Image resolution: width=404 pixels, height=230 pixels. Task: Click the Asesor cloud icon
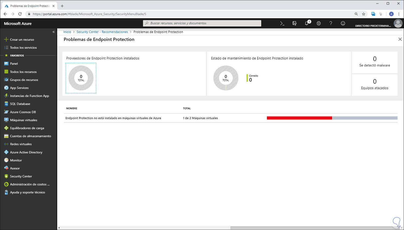[6, 168]
